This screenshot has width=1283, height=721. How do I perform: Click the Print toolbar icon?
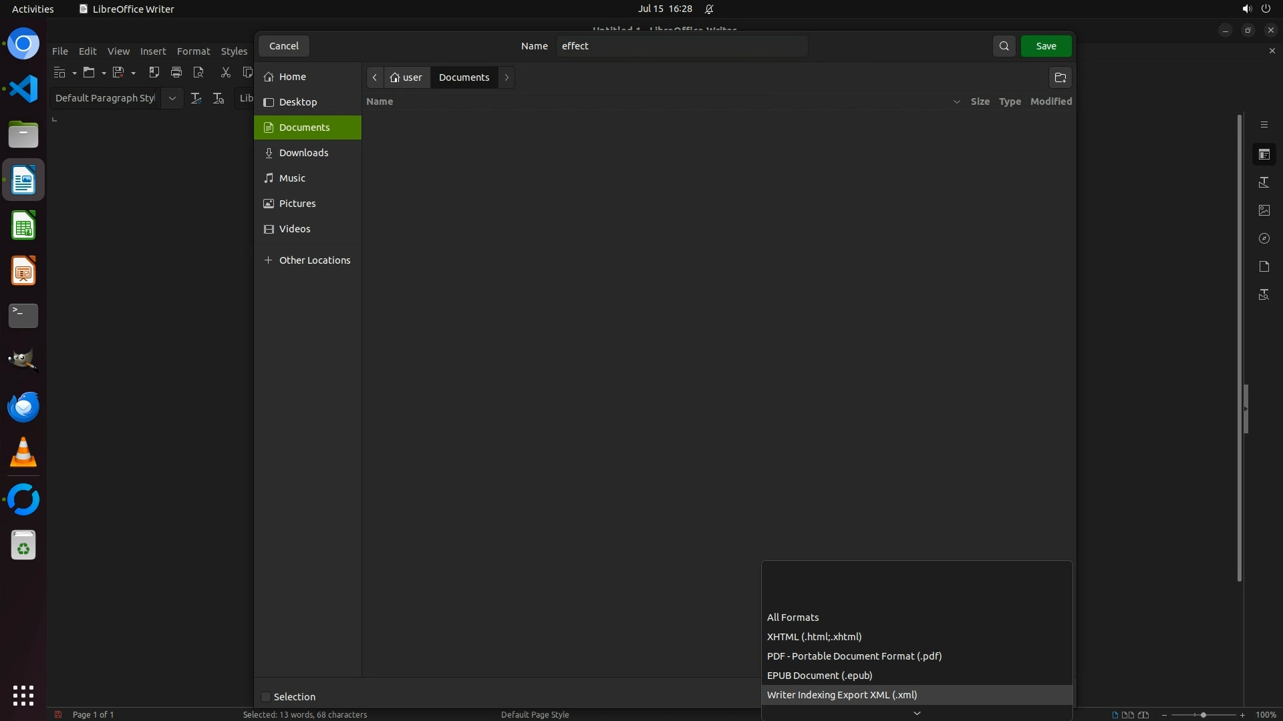[x=176, y=72]
